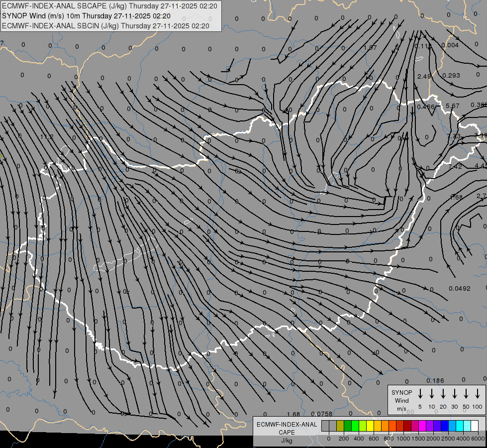The image size is (487, 448).
Task: Click the 2000 tick label on CAPE scale
Action: 433,439
